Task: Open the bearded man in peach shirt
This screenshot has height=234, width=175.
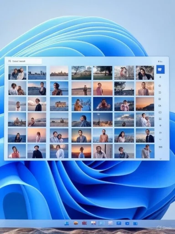Action: [103, 135]
